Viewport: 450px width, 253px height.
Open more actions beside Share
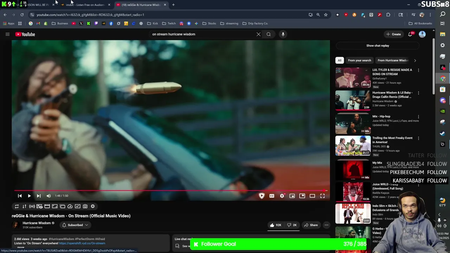click(326, 225)
